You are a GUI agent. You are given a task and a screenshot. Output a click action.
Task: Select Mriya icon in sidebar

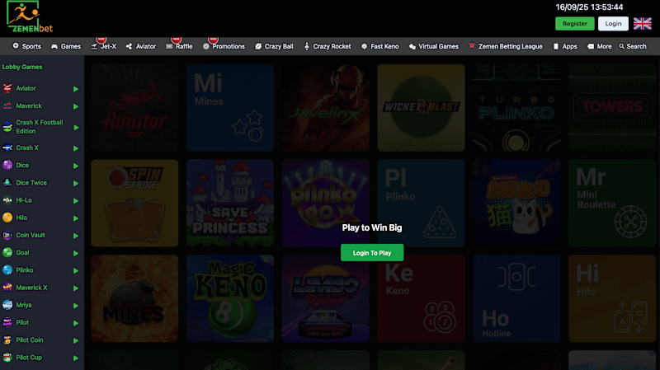(7, 305)
